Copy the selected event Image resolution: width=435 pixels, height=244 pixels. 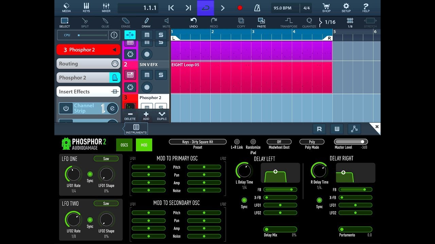click(x=241, y=23)
